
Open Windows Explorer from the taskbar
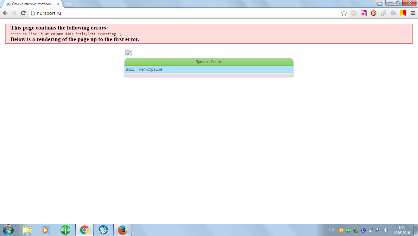click(27, 230)
